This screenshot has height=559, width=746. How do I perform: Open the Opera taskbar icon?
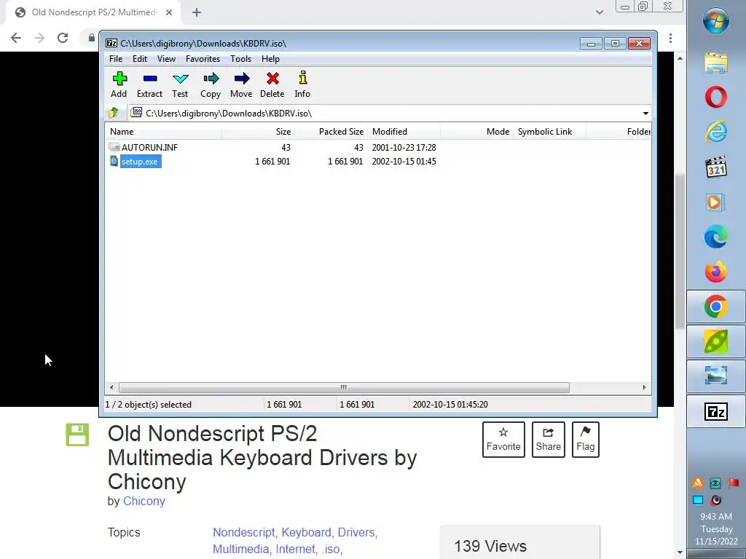(x=716, y=97)
